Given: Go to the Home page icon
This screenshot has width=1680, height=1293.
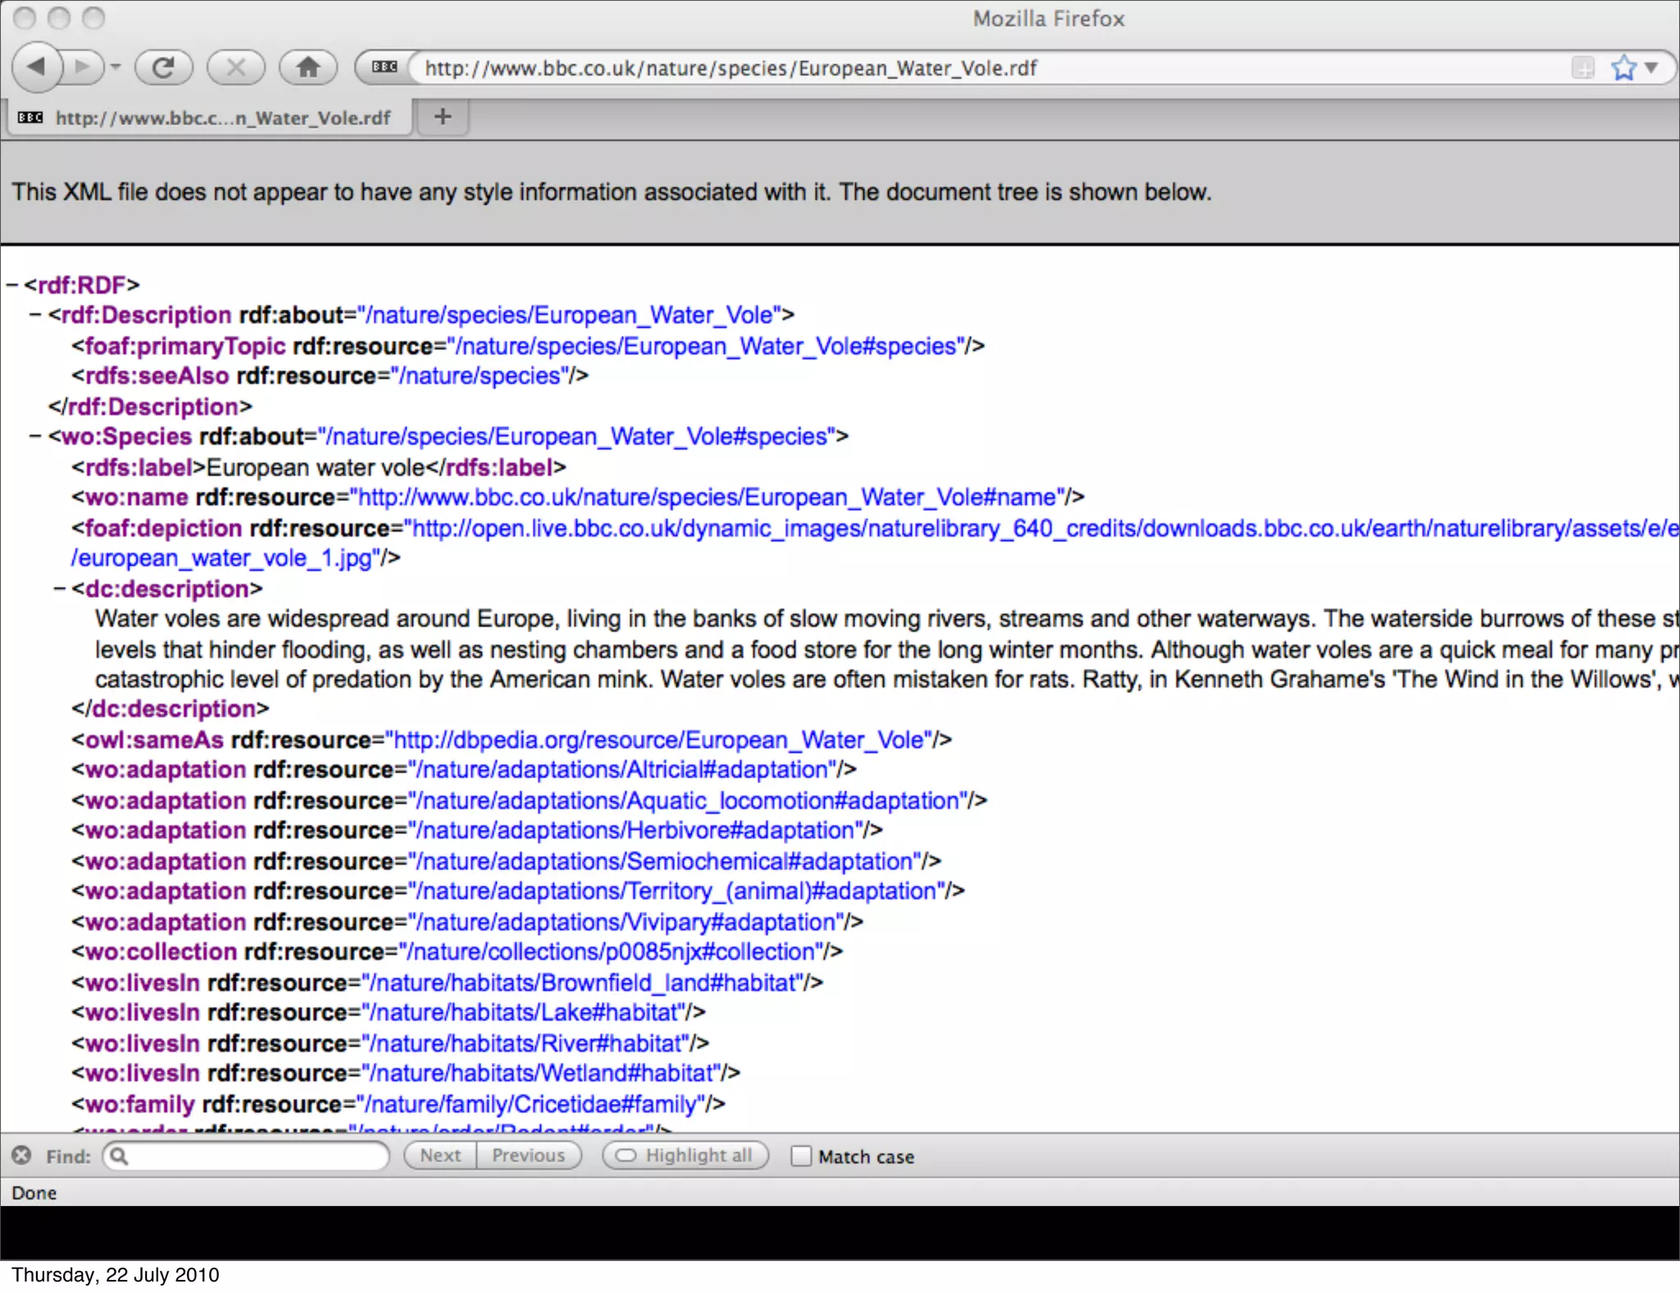Looking at the screenshot, I should (x=308, y=67).
